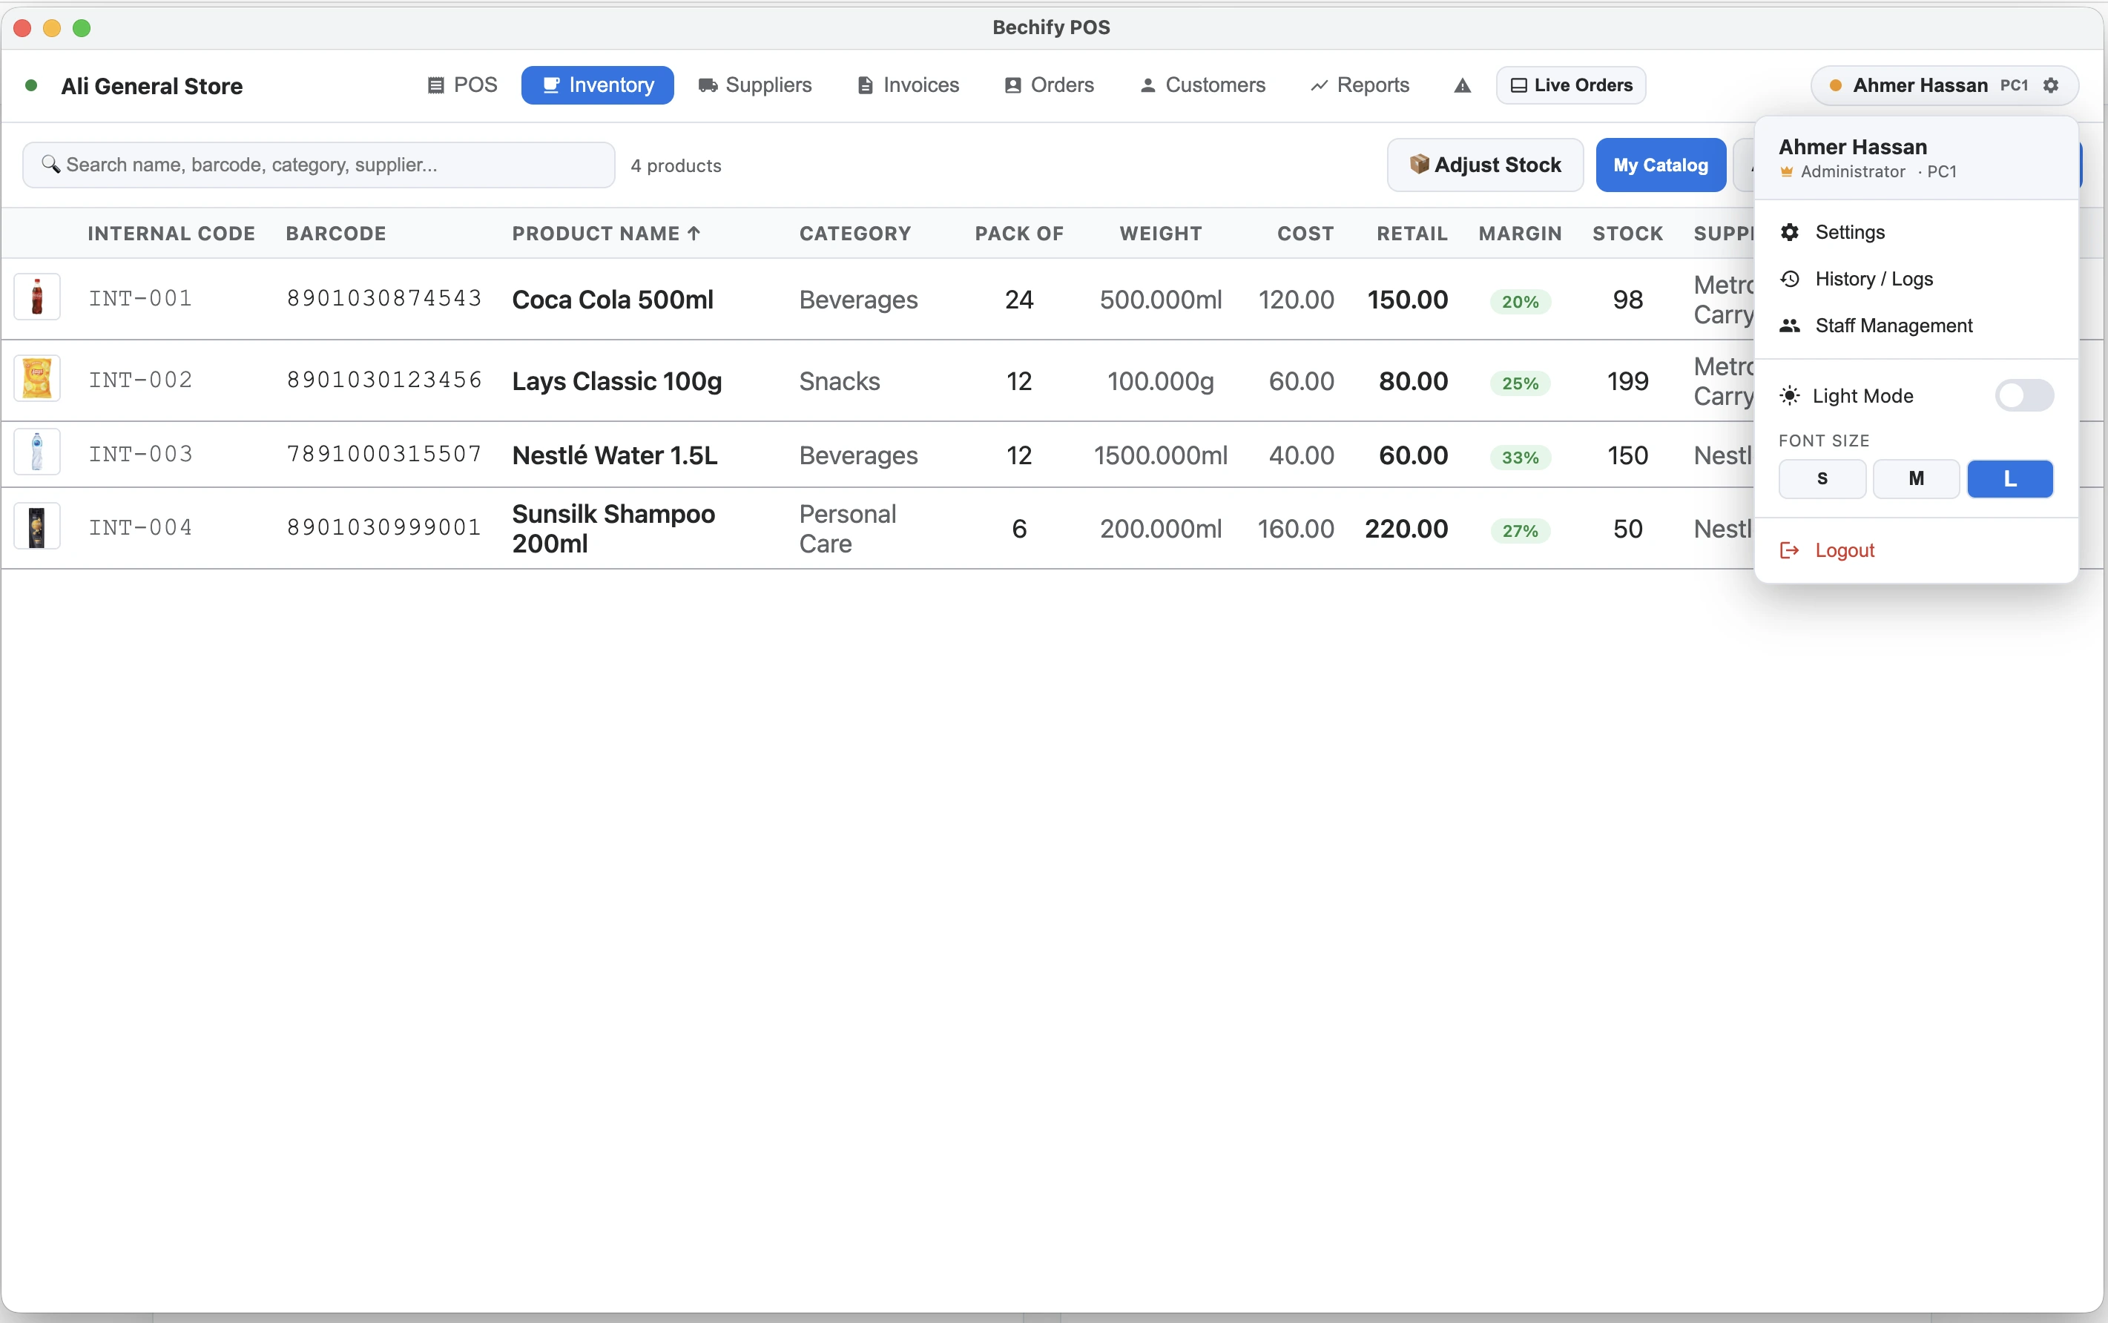Image resolution: width=2108 pixels, height=1323 pixels.
Task: Select My Catalog view
Action: point(1660,165)
